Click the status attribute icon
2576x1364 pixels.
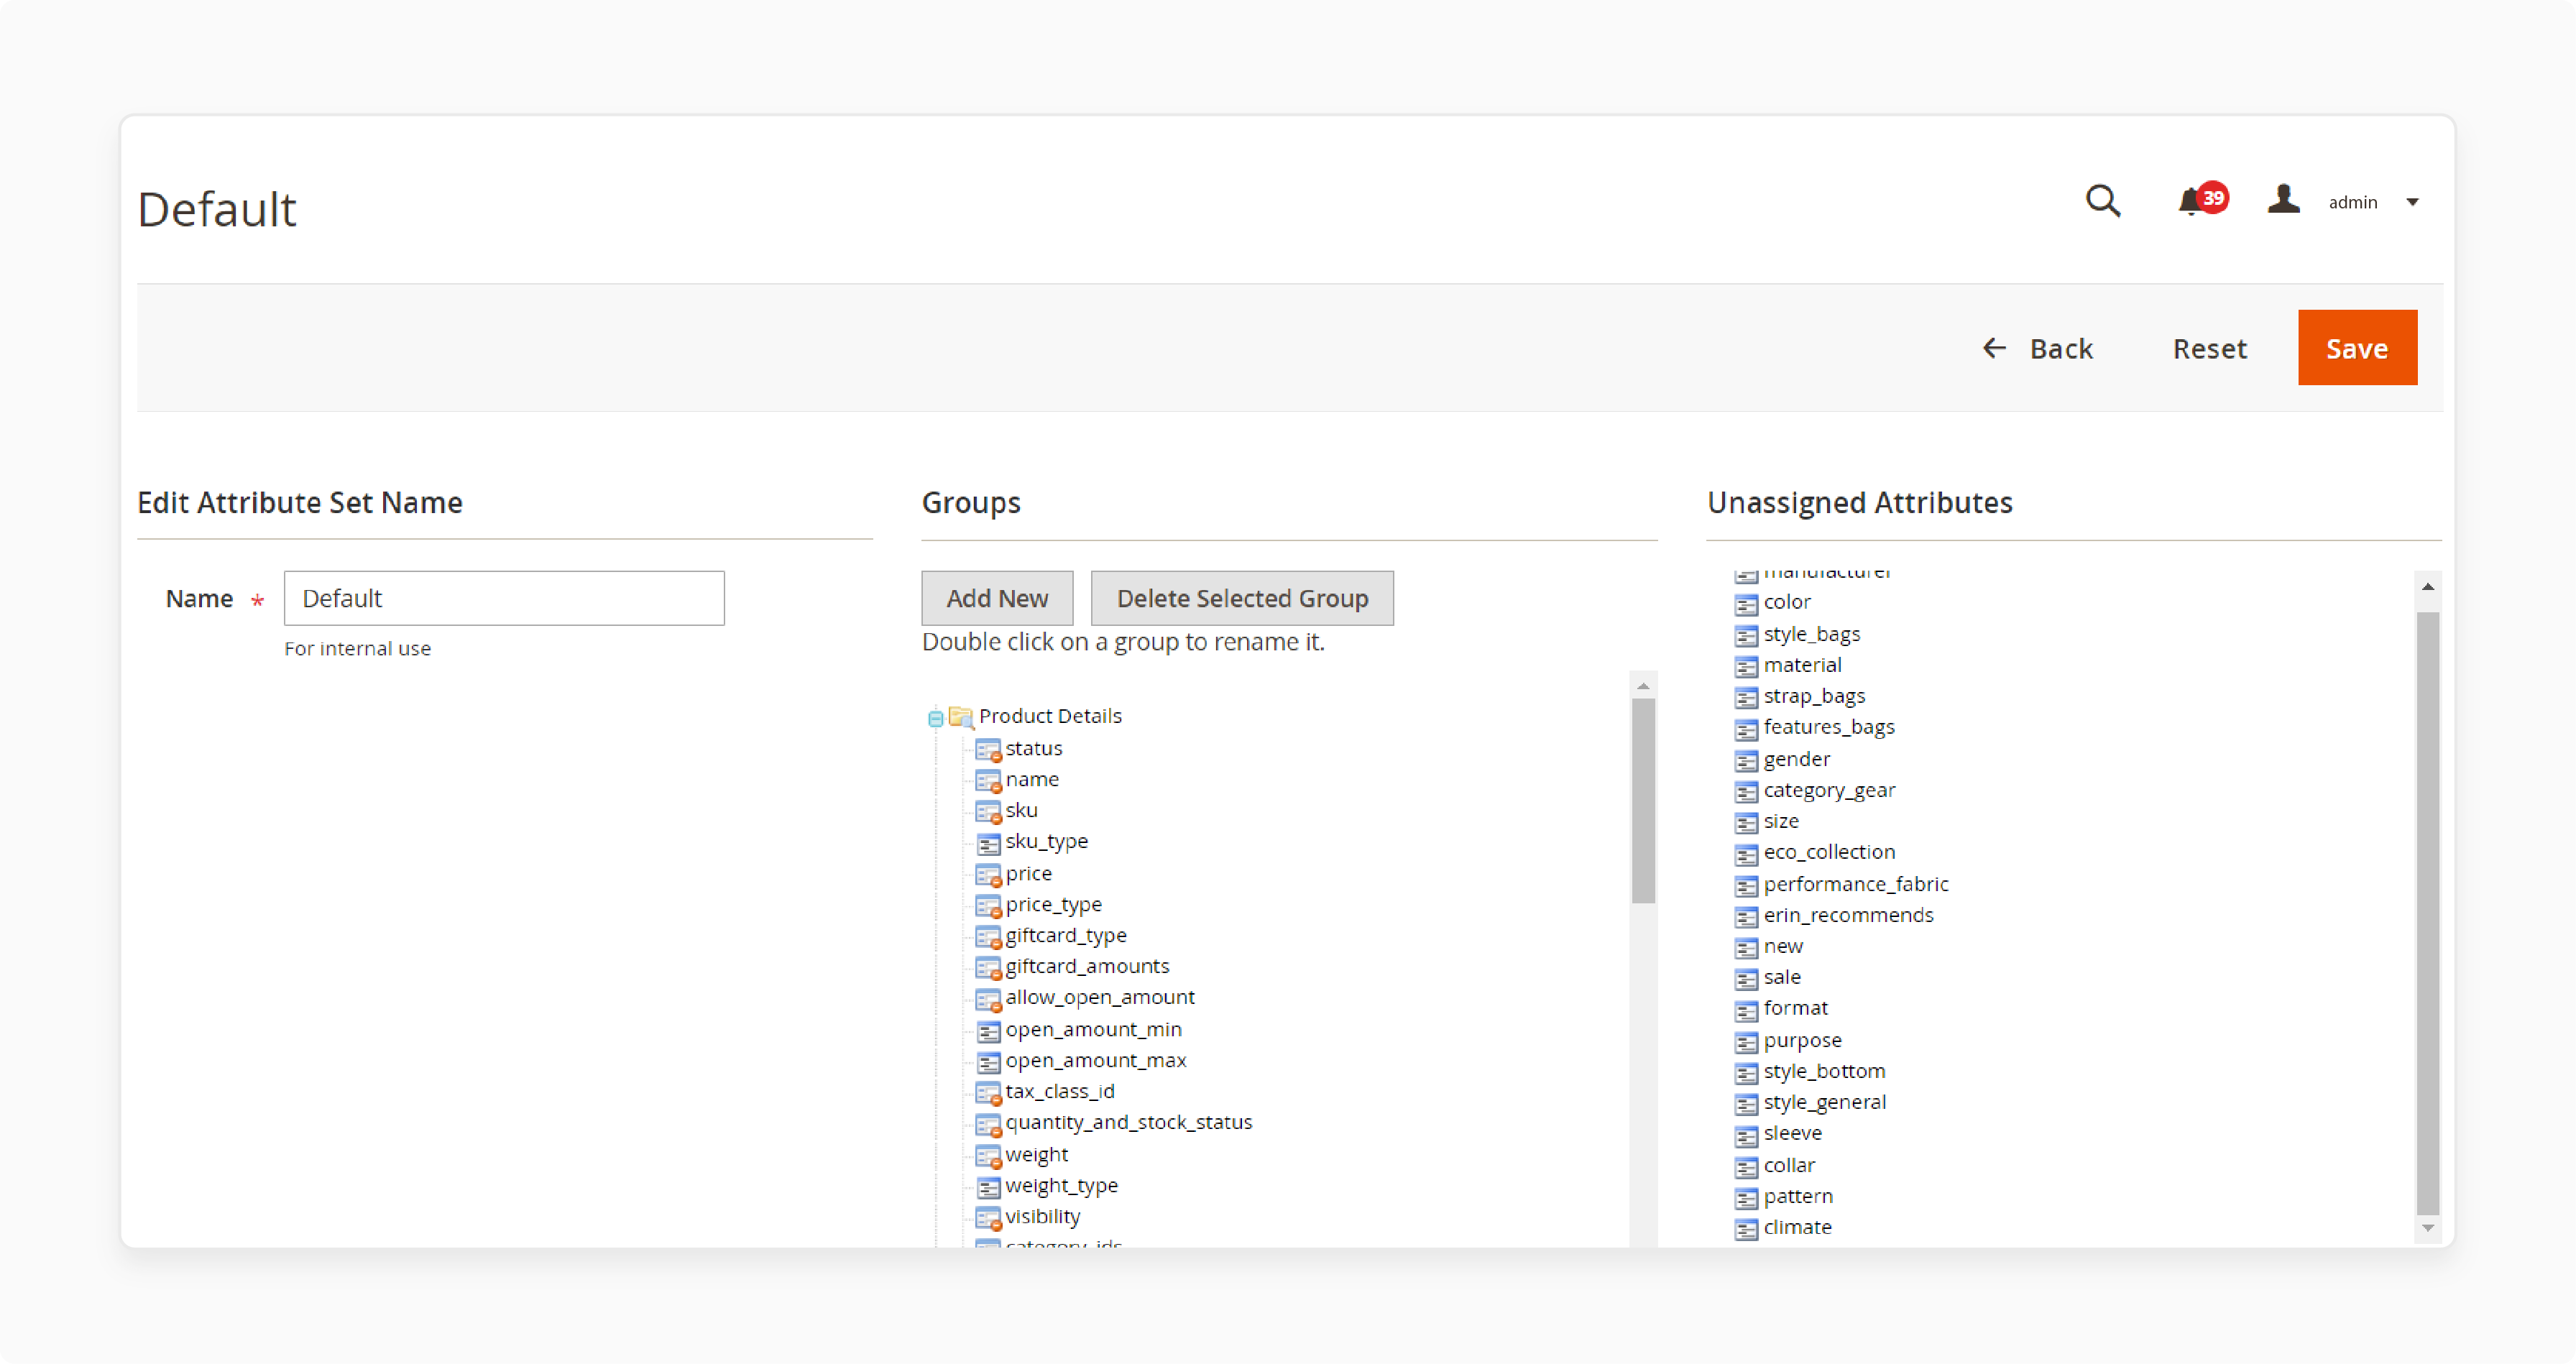pyautogui.click(x=988, y=749)
